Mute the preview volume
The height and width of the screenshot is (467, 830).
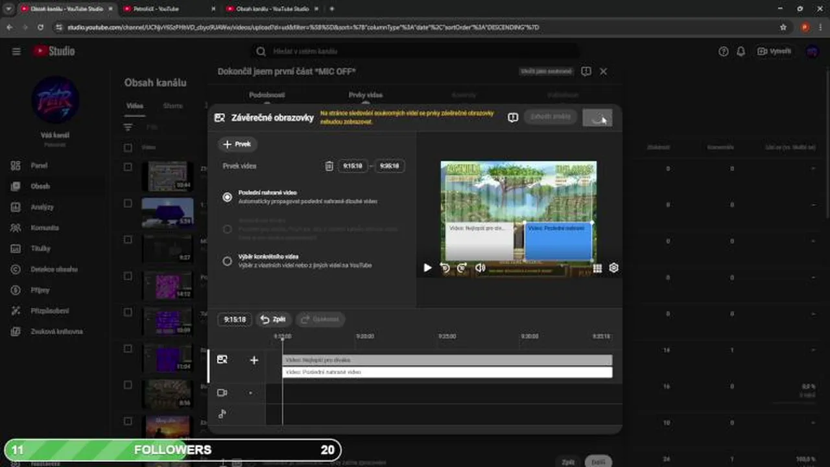click(x=480, y=267)
